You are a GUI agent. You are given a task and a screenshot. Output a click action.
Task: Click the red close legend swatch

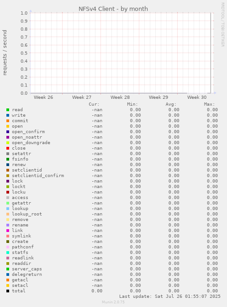(x=8, y=148)
